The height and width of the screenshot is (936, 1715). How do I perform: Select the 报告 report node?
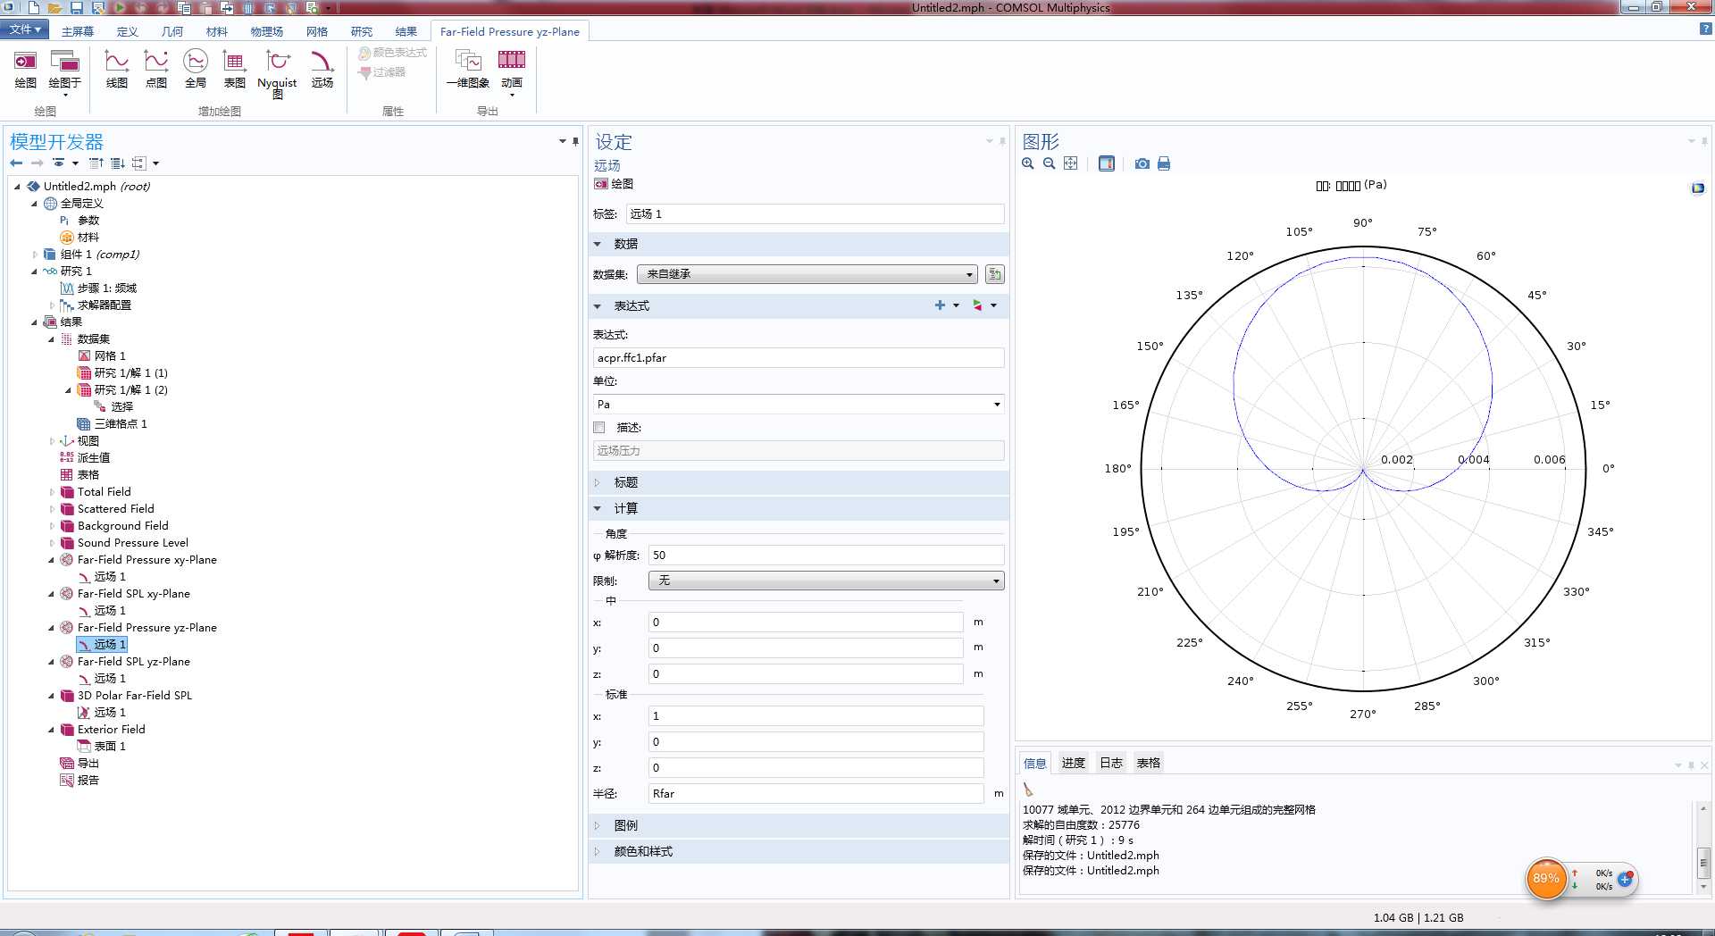coord(88,781)
